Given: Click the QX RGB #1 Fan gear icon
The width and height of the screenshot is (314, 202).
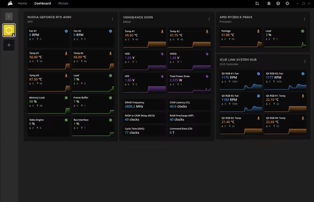Looking at the screenshot, I should (258, 74).
